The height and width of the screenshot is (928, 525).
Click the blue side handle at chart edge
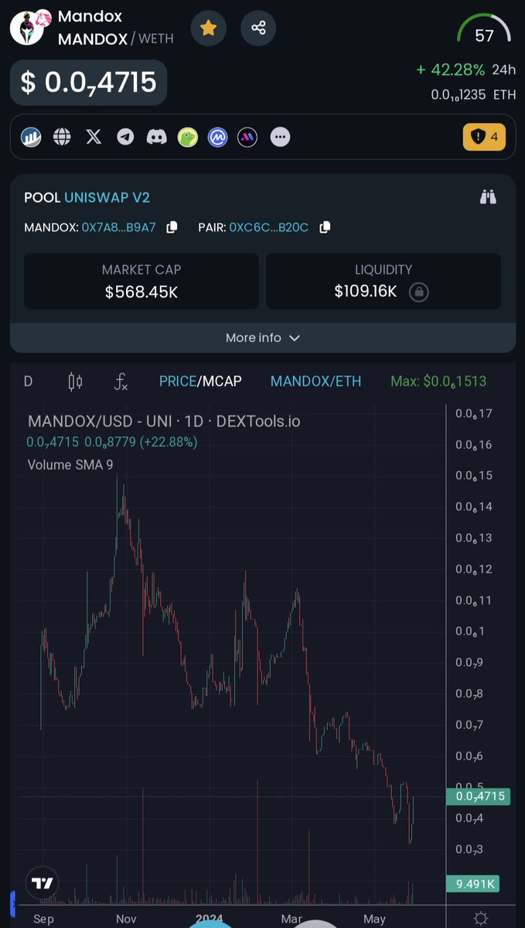click(12, 902)
